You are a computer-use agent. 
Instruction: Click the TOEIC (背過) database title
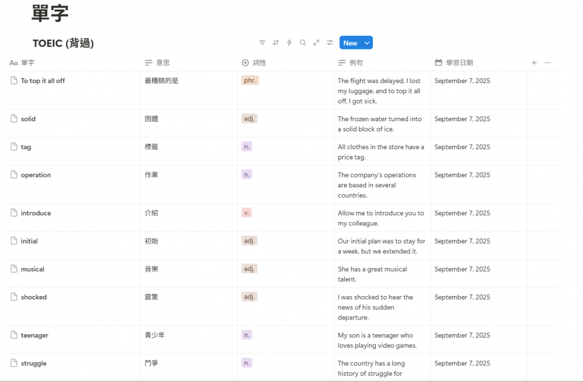63,43
